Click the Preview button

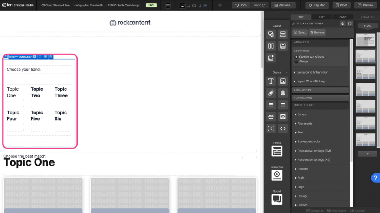tap(366, 5)
